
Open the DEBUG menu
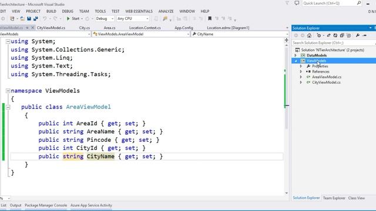tap(68, 11)
